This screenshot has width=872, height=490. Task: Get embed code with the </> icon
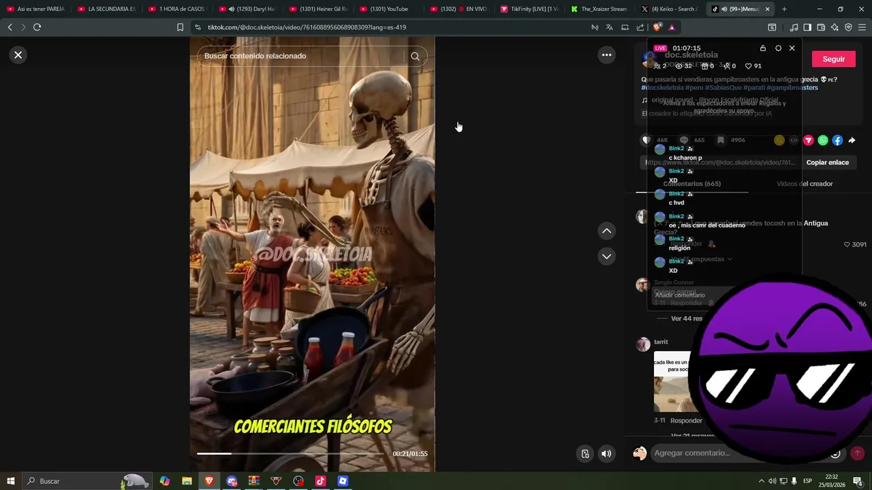(794, 140)
